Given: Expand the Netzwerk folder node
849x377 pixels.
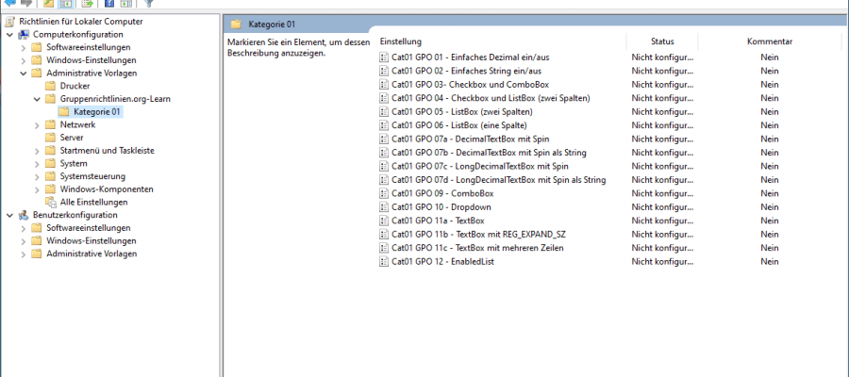Looking at the screenshot, I should (x=37, y=124).
